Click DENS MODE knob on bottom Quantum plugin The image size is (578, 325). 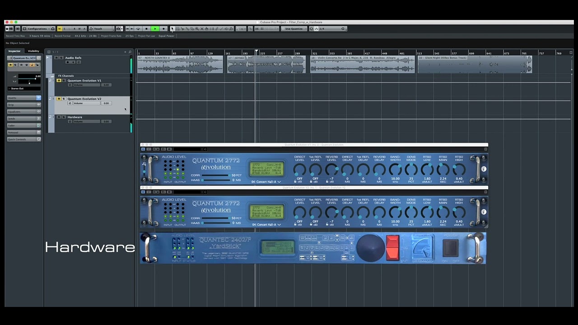point(411,212)
